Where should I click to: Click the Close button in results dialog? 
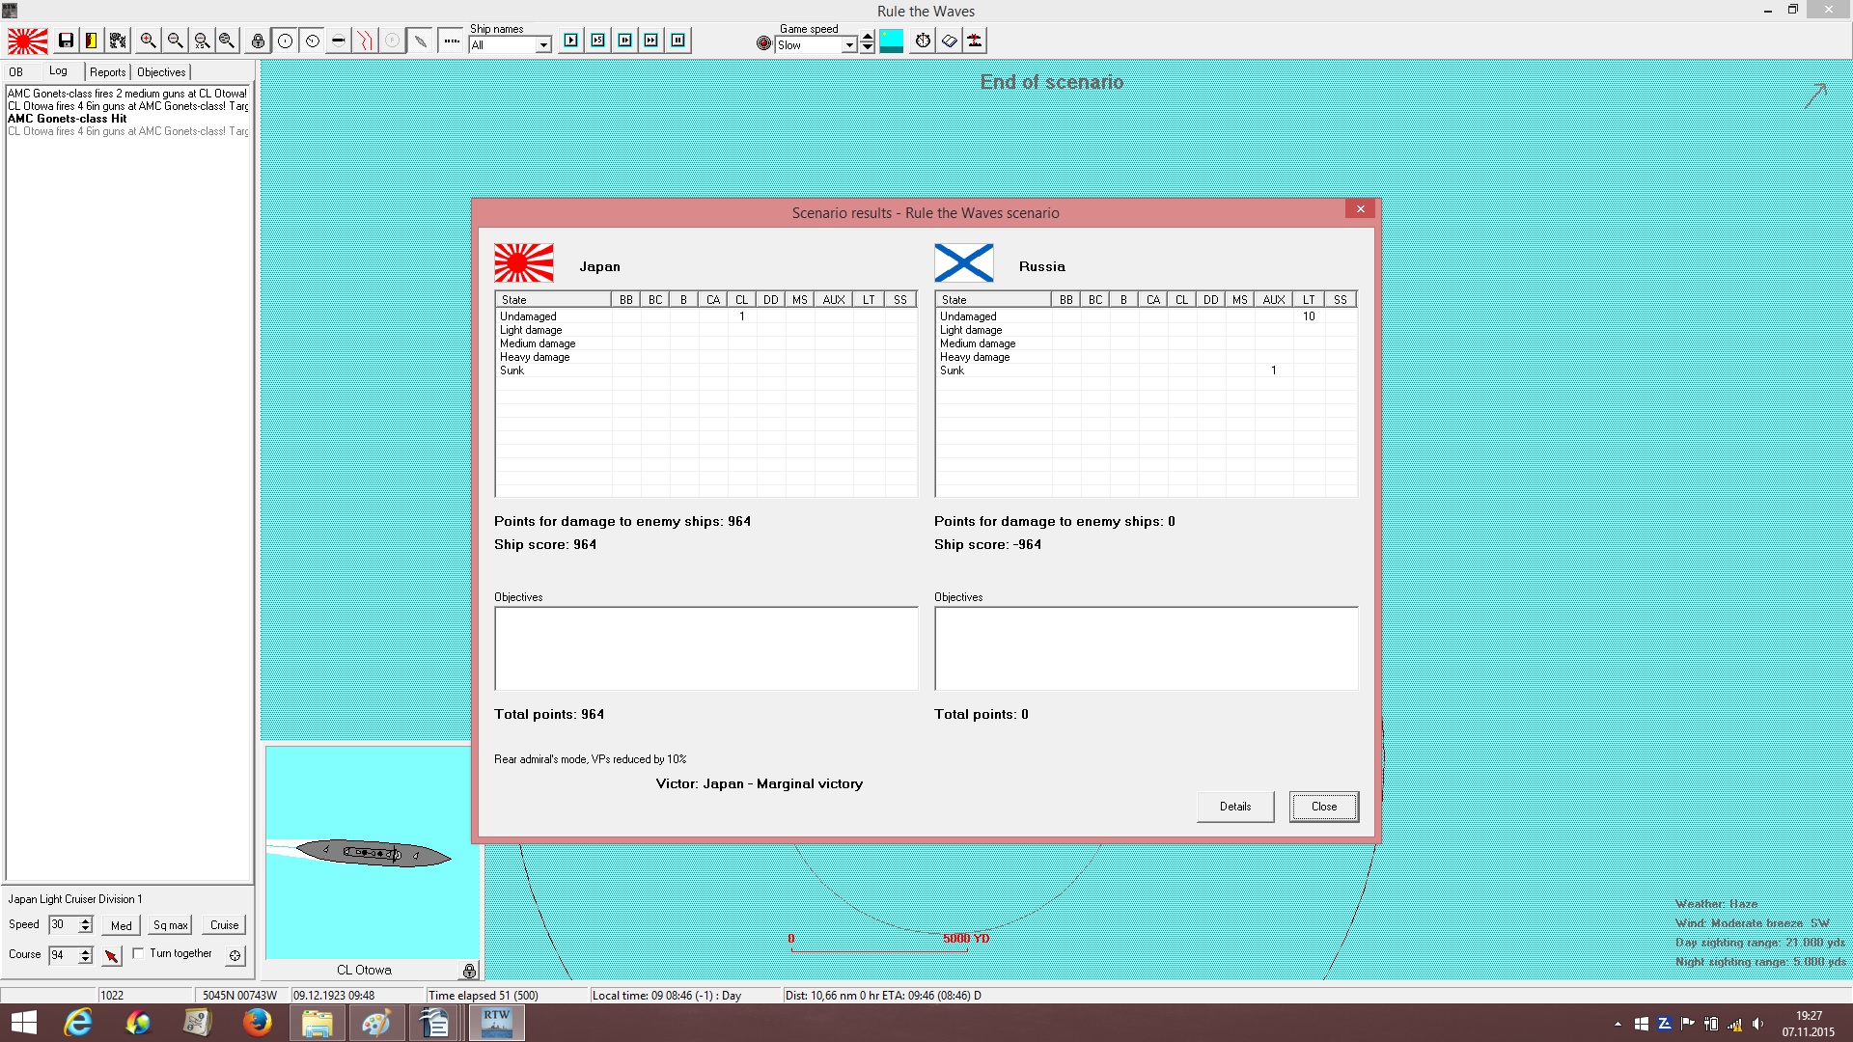point(1324,807)
